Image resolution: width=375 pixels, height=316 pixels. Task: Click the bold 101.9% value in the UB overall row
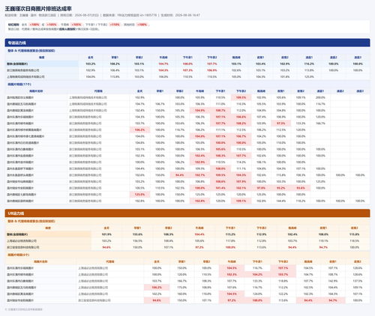coord(106,234)
